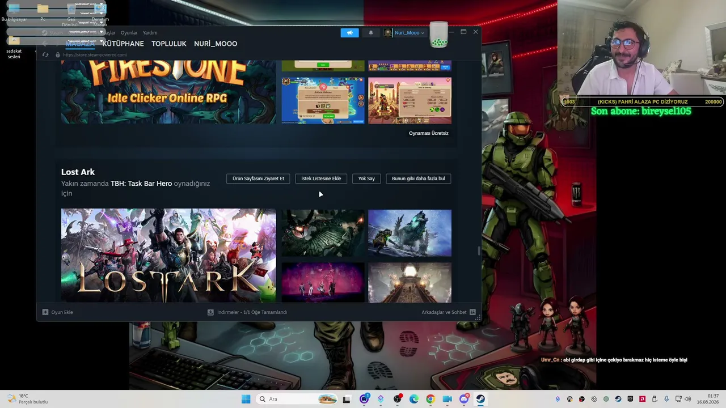View Firestone pink shop screenshot

410,100
